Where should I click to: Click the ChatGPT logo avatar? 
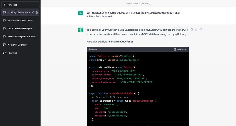(x=81, y=30)
